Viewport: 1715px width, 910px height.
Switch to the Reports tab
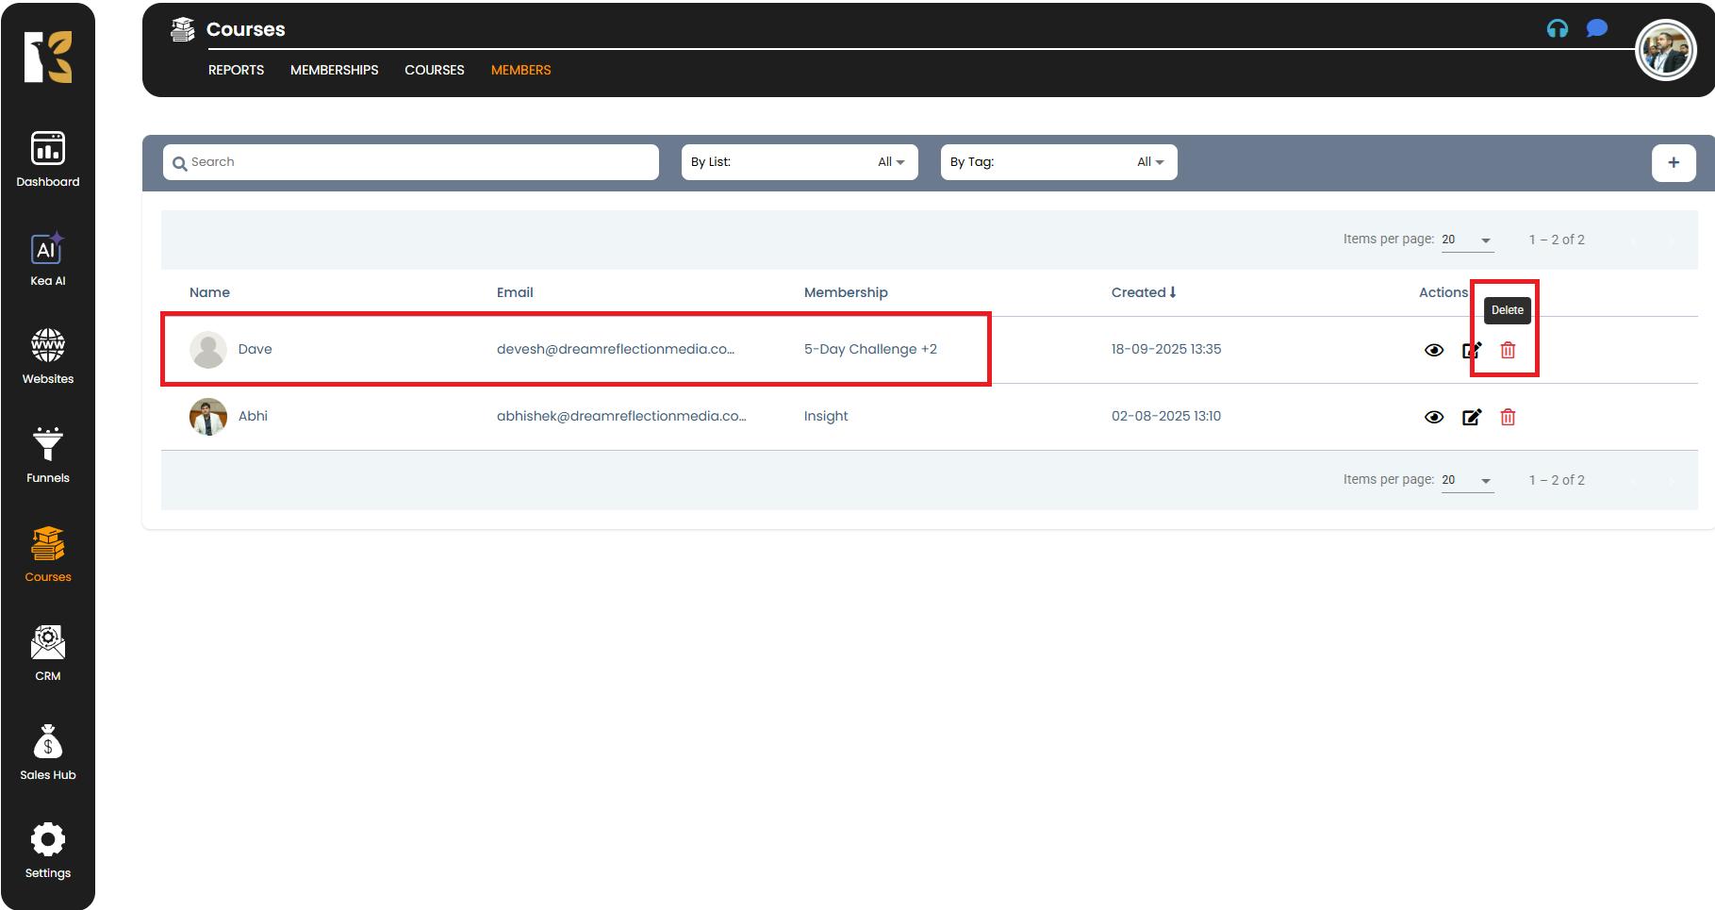coord(236,70)
